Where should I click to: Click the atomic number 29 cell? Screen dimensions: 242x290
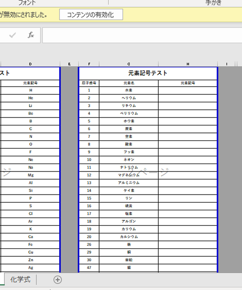pos(89,252)
